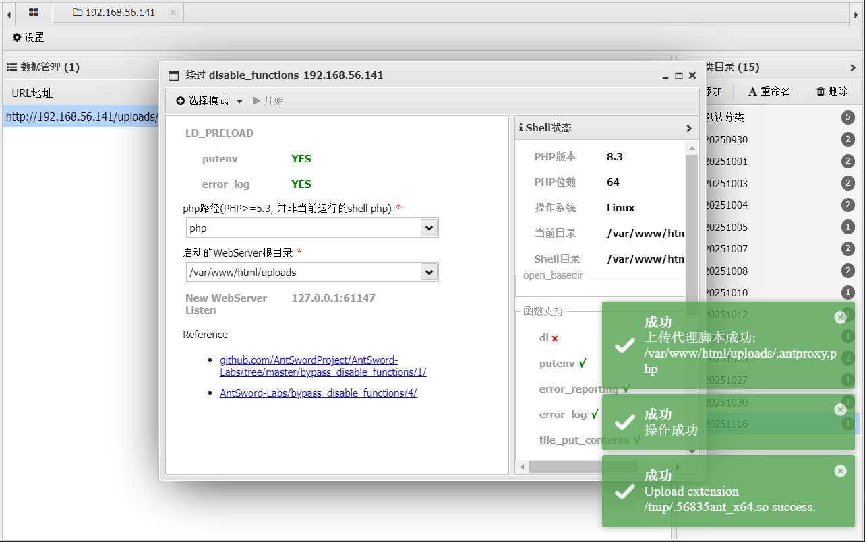The image size is (865, 542).
Task: Select the 20250930 category
Action: (x=726, y=140)
